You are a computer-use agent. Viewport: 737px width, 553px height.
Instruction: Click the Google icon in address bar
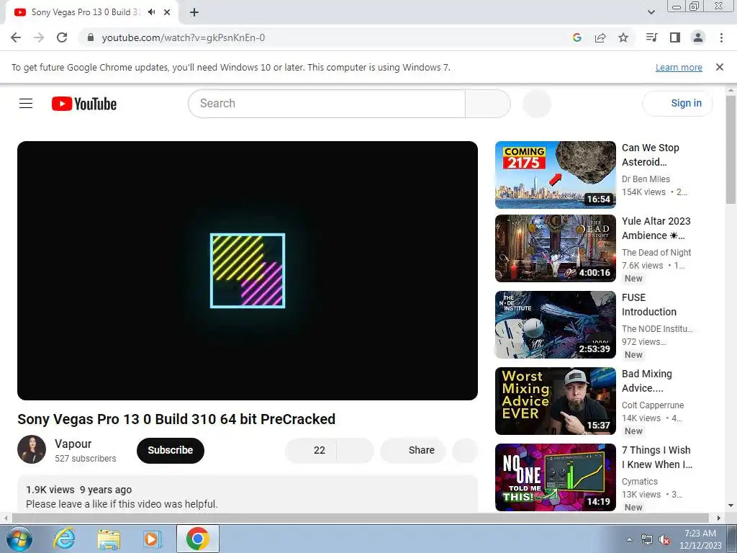577,37
